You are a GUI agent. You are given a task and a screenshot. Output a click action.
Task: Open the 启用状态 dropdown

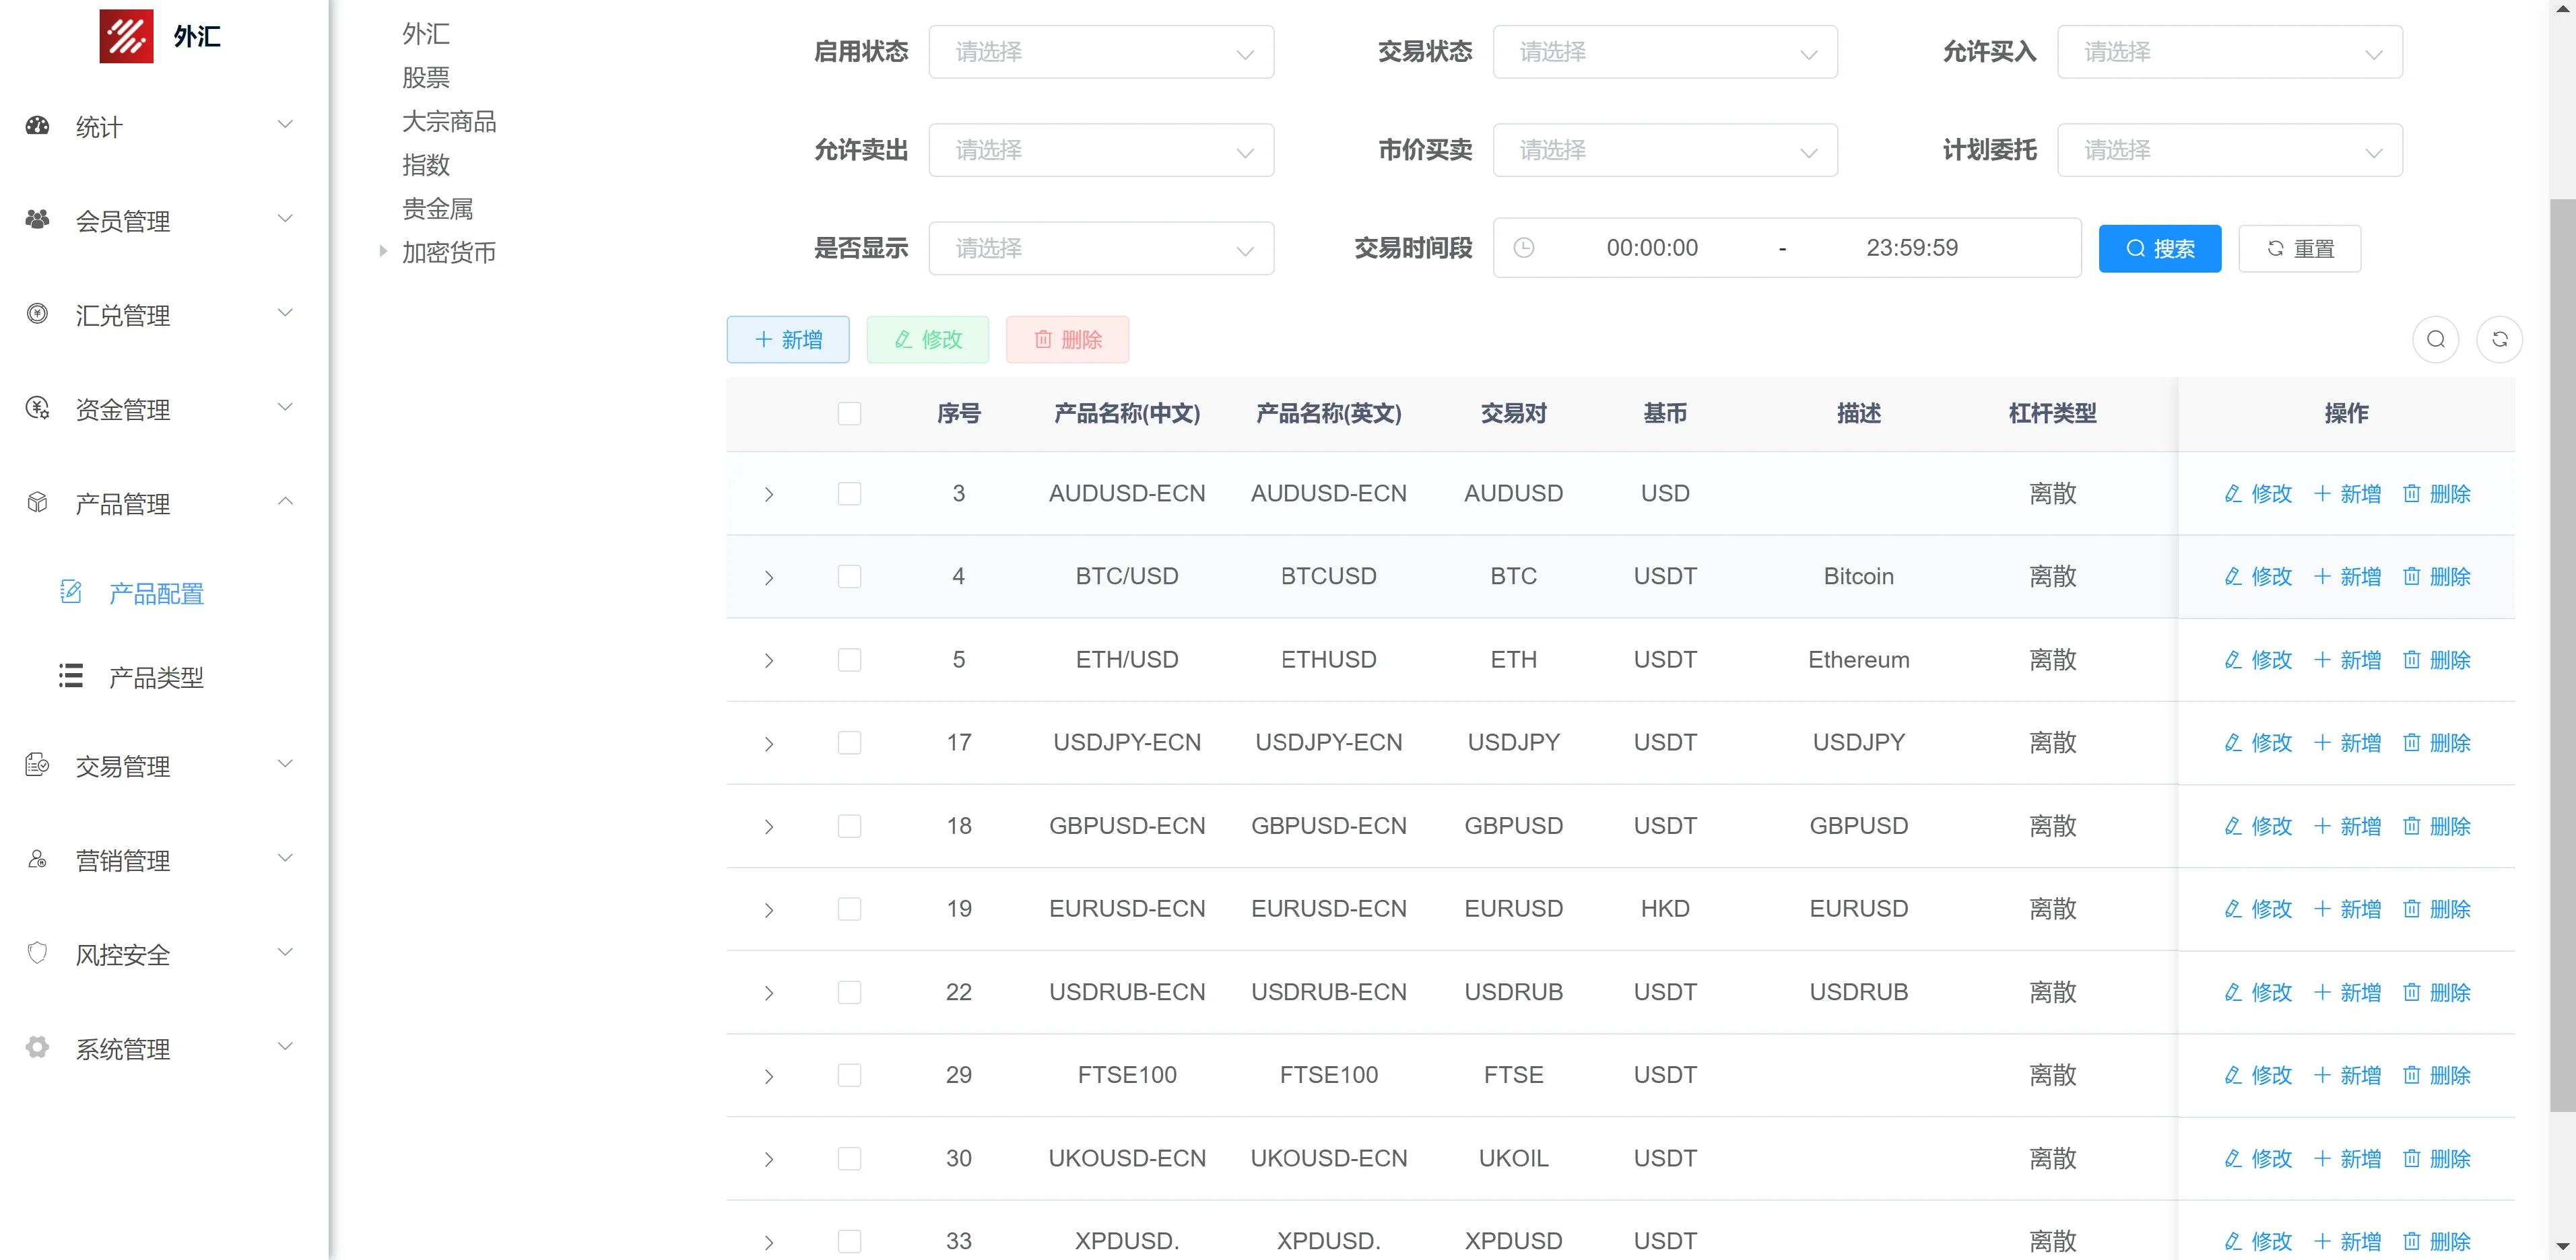coord(1100,52)
